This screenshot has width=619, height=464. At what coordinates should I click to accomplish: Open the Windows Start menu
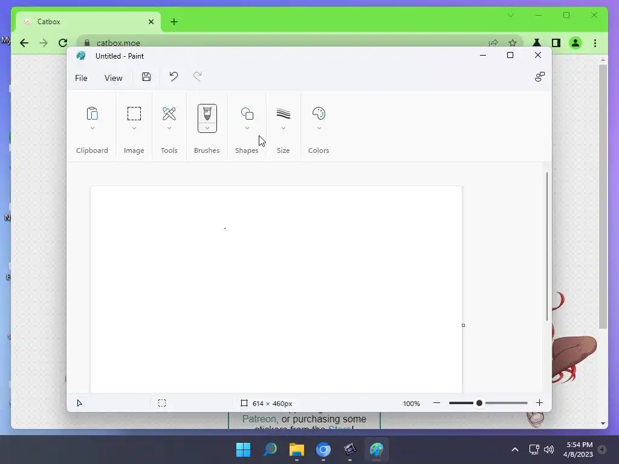click(x=243, y=449)
